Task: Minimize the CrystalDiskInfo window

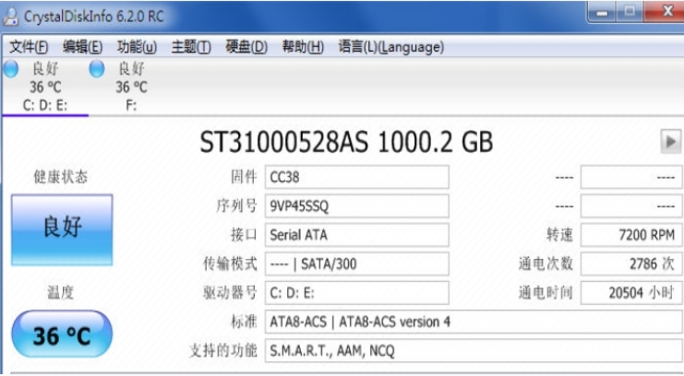Action: tap(602, 12)
